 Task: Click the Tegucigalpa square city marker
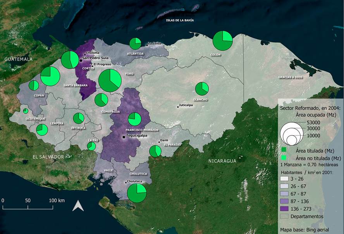[x=124, y=137]
